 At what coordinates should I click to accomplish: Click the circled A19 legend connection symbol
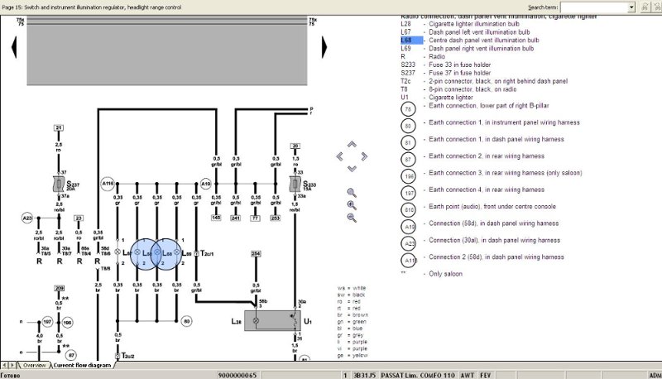[x=408, y=227]
